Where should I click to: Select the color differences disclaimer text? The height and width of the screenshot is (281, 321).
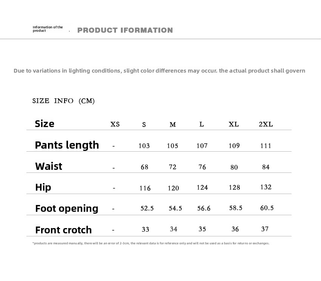[159, 71]
